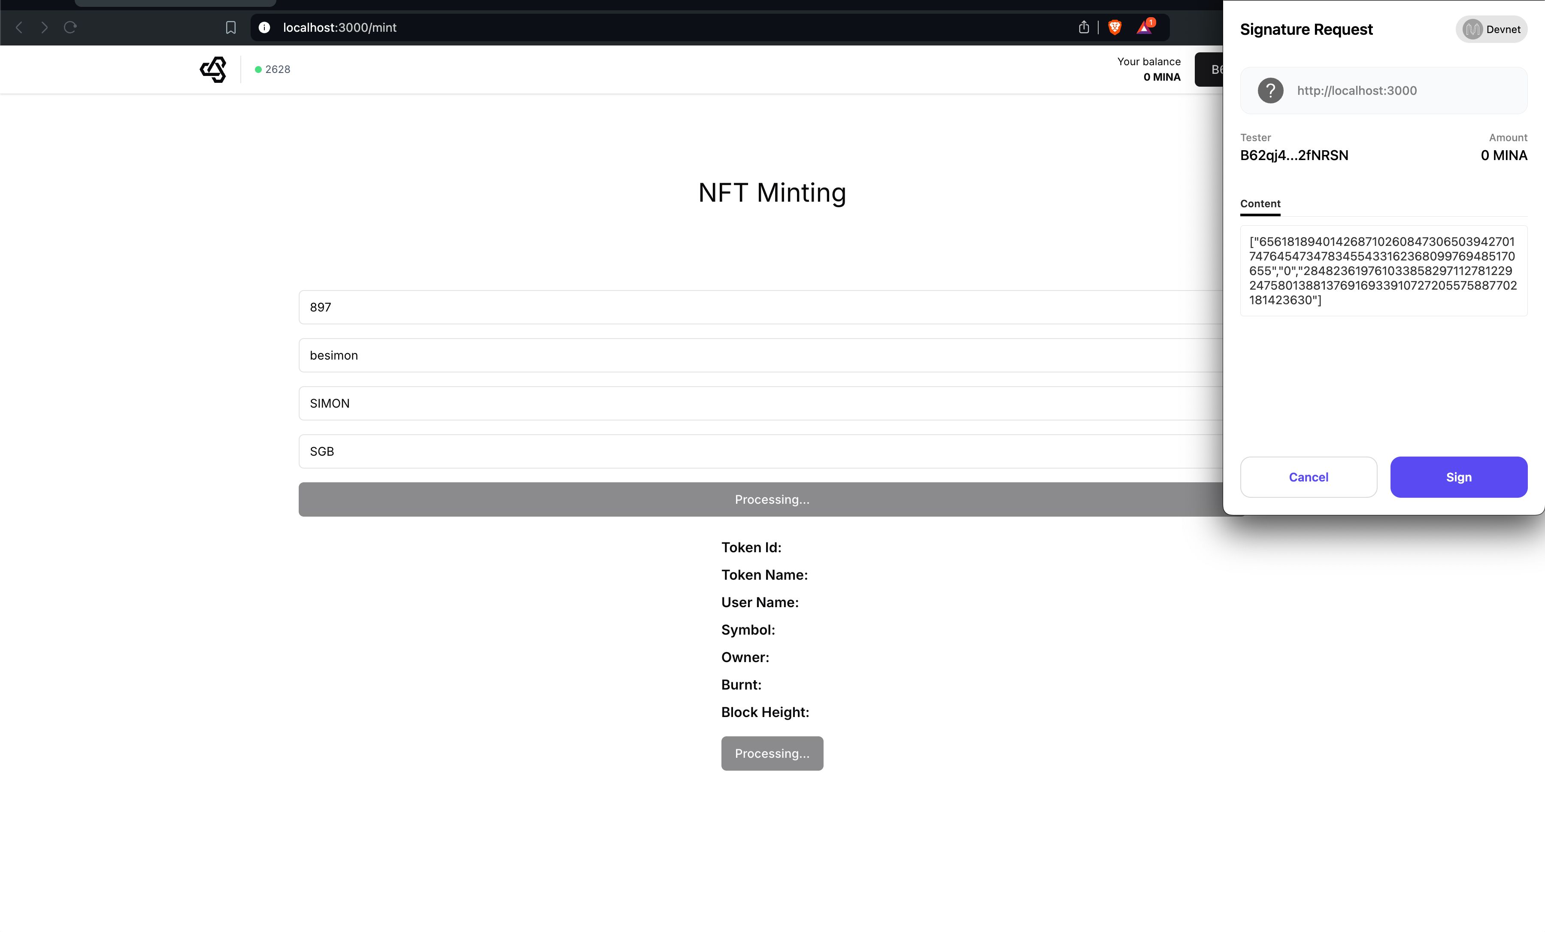
Task: Click the 'Burnt:' label
Action: point(741,685)
